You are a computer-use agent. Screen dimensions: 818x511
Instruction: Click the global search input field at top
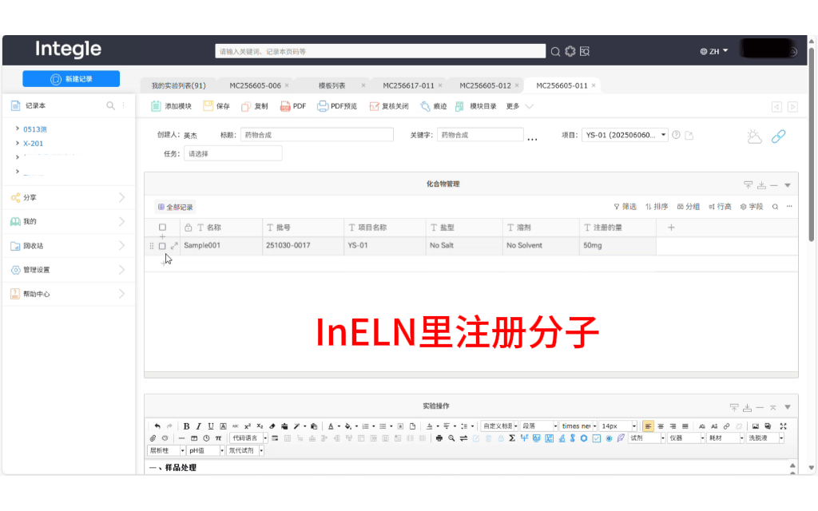click(380, 50)
